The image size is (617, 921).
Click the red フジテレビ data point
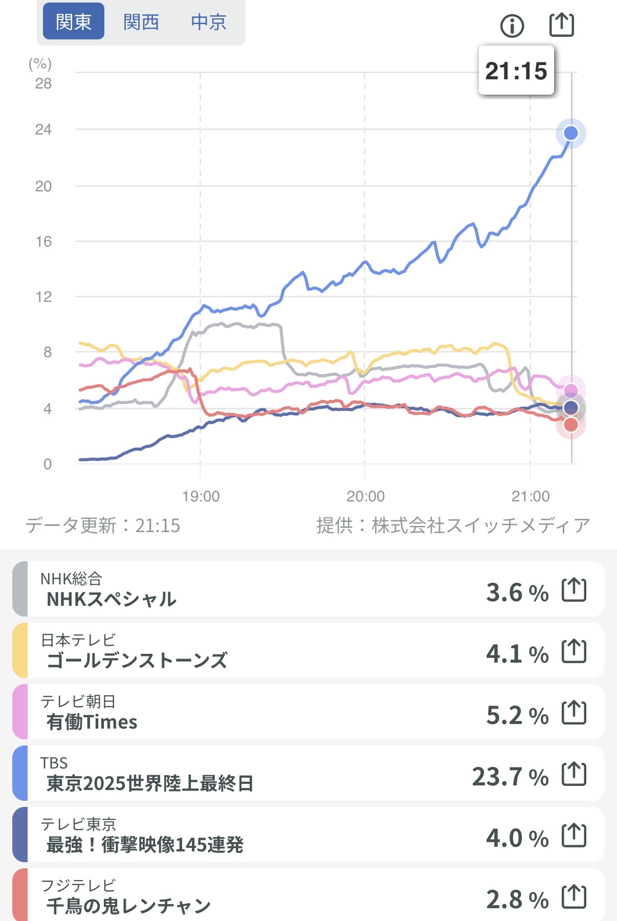[x=570, y=424]
